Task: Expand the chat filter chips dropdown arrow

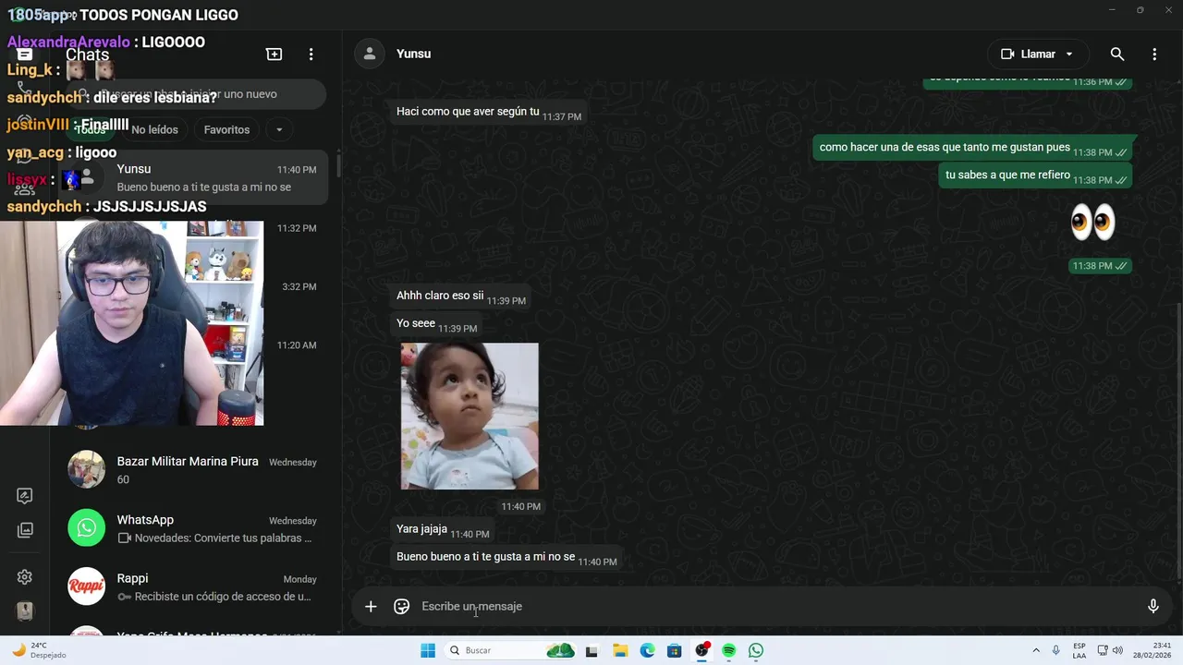Action: [x=279, y=129]
